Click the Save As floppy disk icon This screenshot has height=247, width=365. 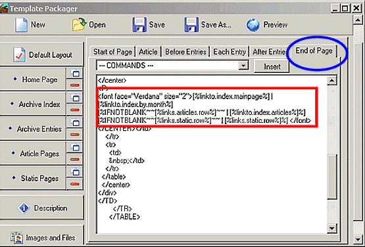191,24
